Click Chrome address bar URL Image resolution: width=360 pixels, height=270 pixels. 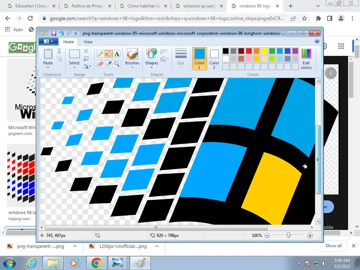(167, 18)
